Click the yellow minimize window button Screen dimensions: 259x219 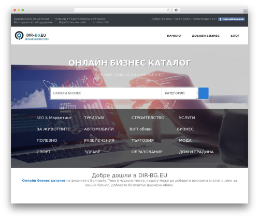(19, 10)
